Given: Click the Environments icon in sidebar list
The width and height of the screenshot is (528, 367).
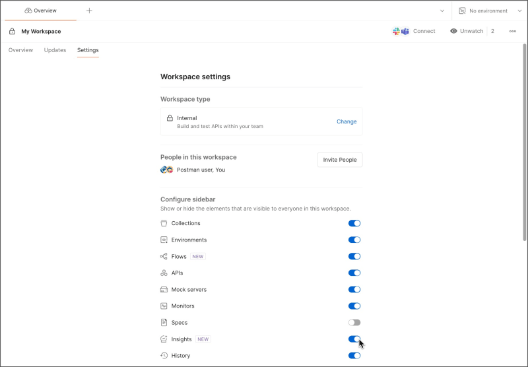Looking at the screenshot, I should click(x=164, y=240).
